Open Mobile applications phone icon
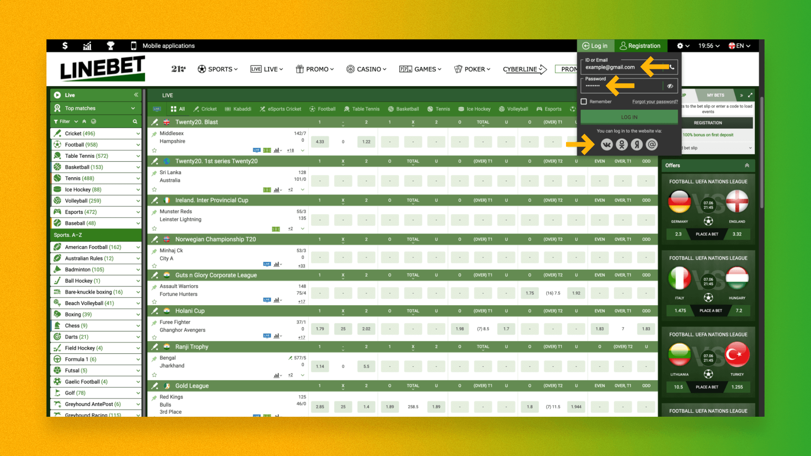The width and height of the screenshot is (811, 456). pyautogui.click(x=133, y=46)
